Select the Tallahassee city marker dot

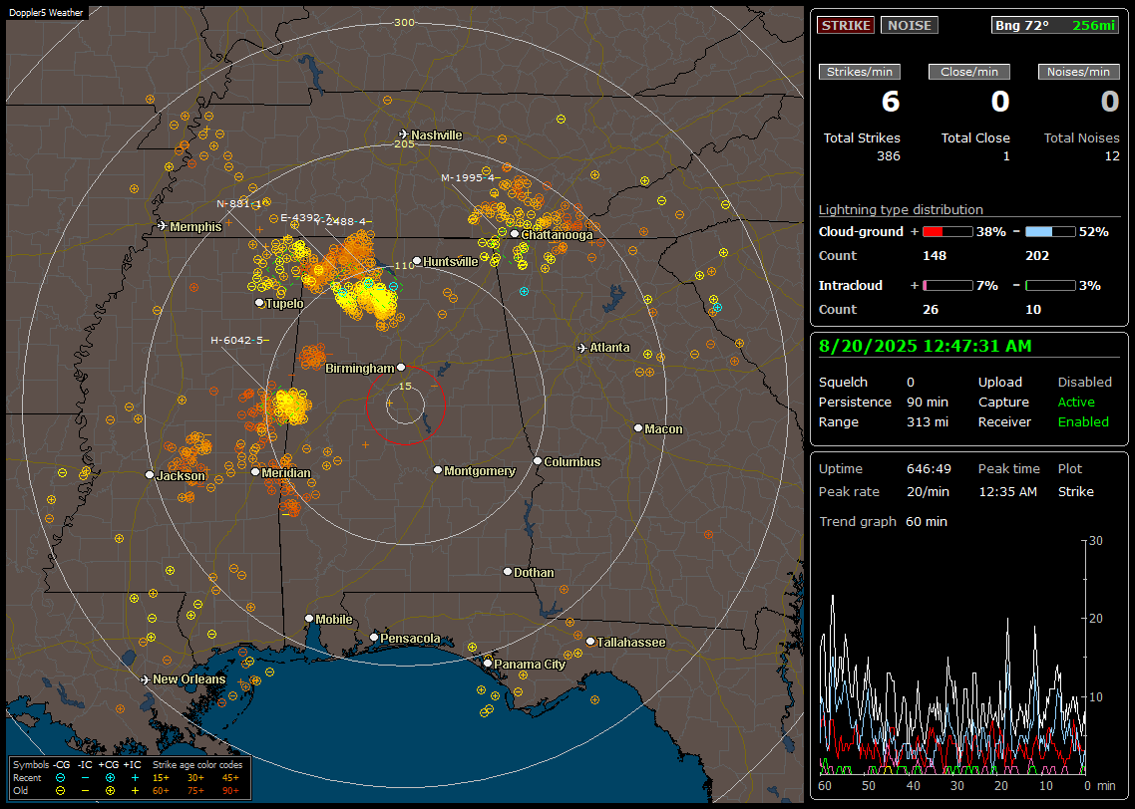point(590,642)
